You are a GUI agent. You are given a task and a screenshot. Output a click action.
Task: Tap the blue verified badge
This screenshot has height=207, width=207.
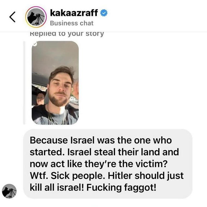click(x=104, y=13)
